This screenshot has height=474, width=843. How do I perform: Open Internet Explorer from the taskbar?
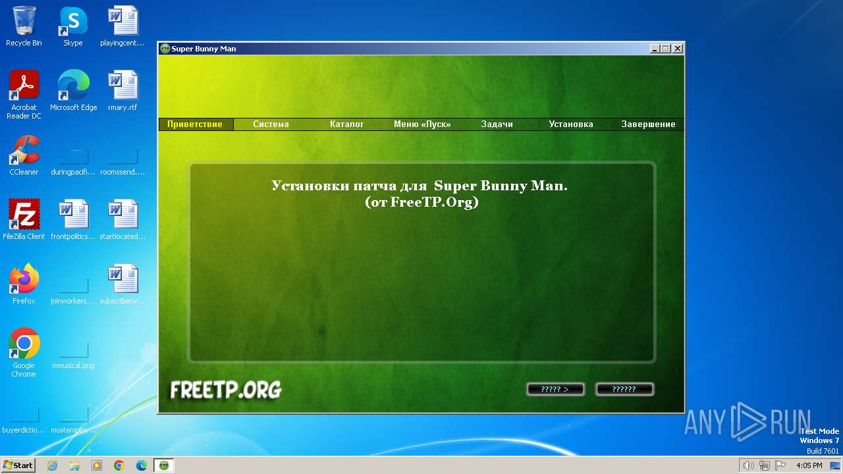pos(52,465)
